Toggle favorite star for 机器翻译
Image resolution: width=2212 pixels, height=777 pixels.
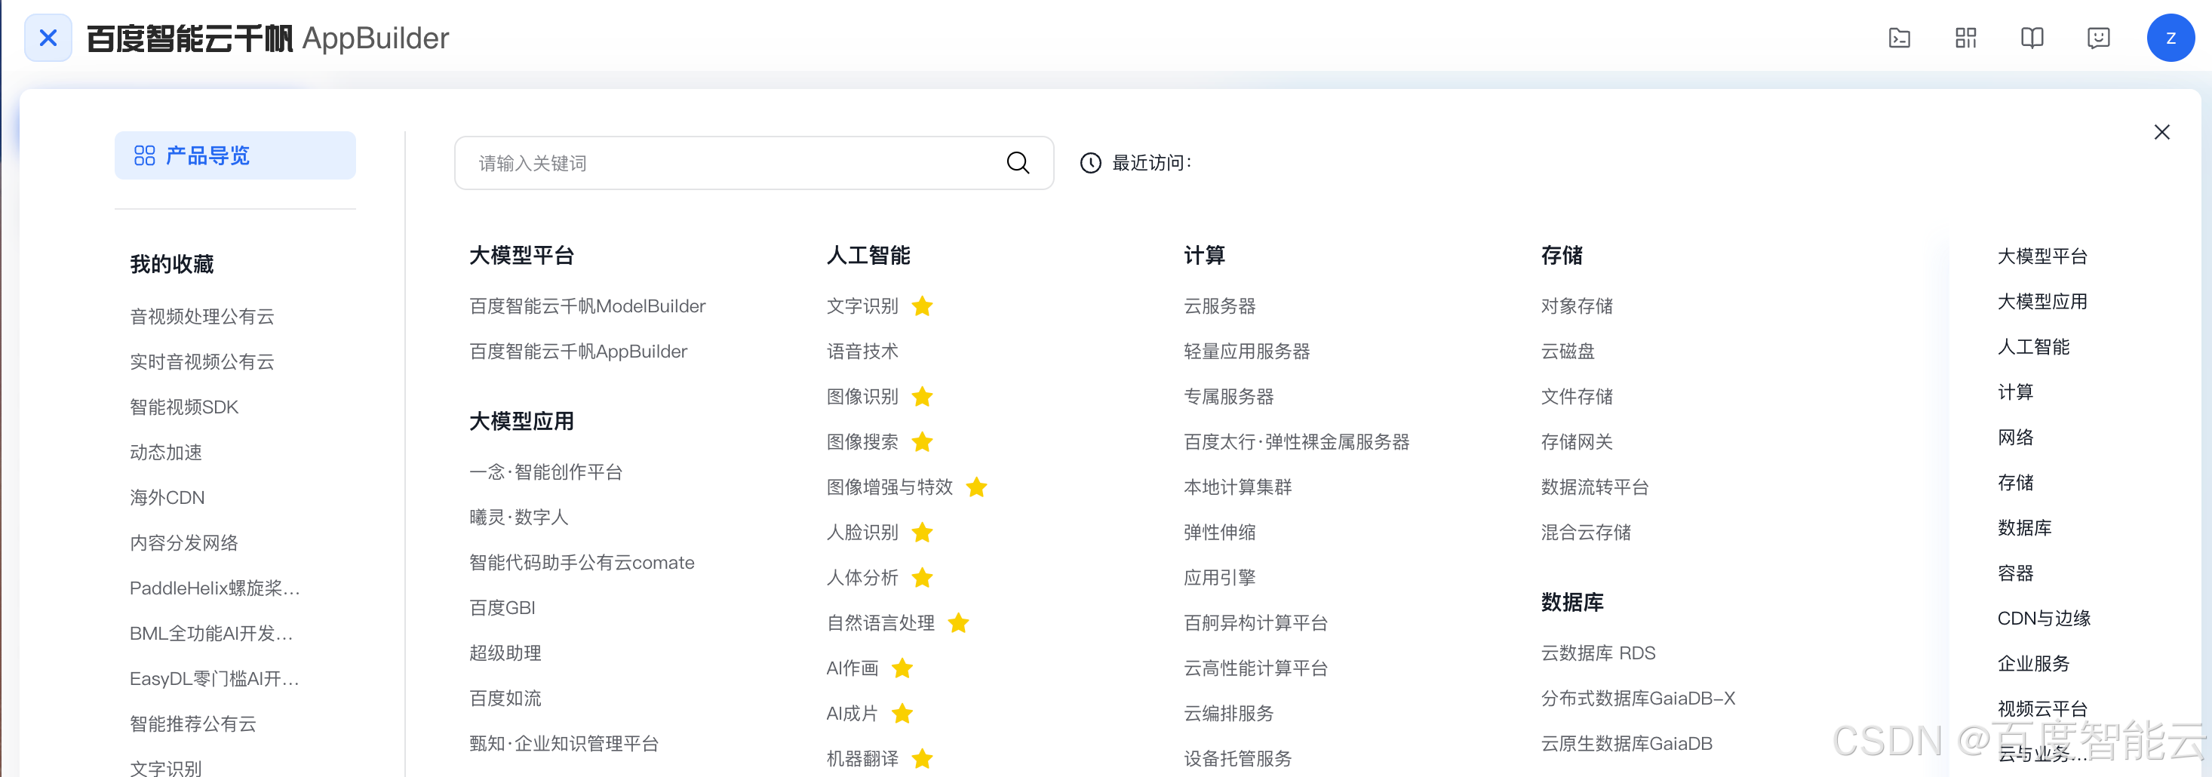[922, 758]
